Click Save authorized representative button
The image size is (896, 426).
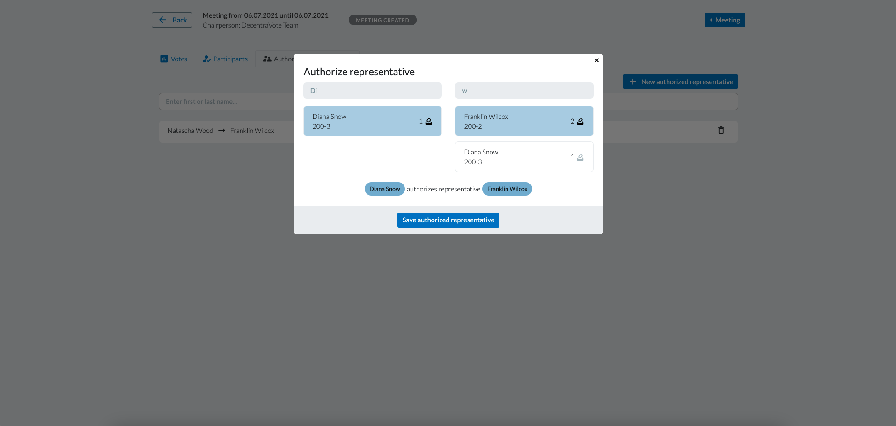point(448,220)
